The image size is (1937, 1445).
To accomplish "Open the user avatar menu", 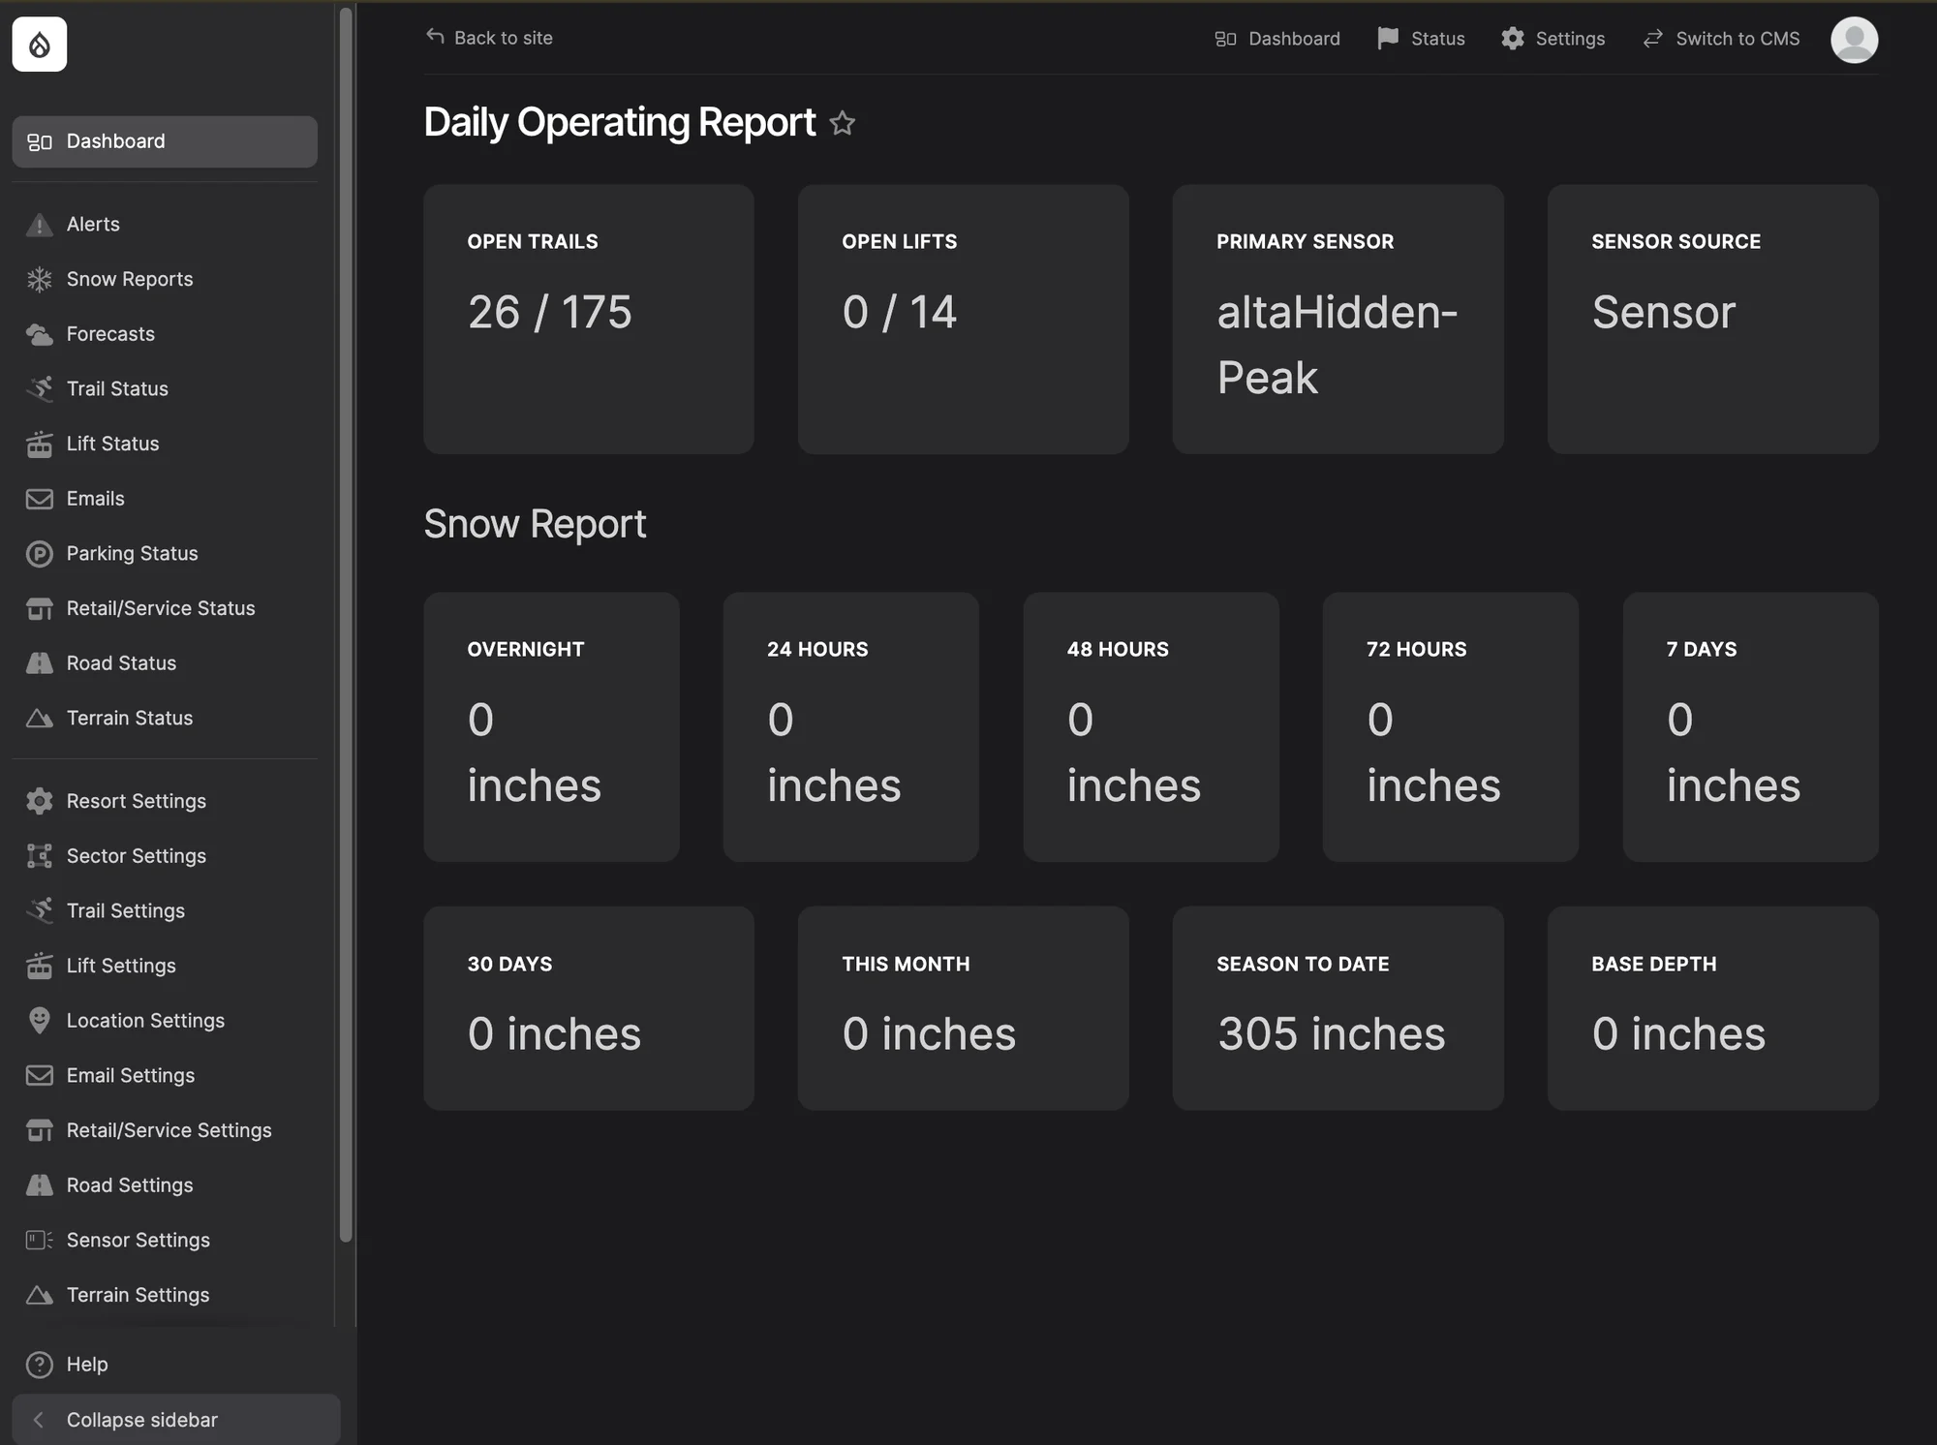I will 1854,40.
